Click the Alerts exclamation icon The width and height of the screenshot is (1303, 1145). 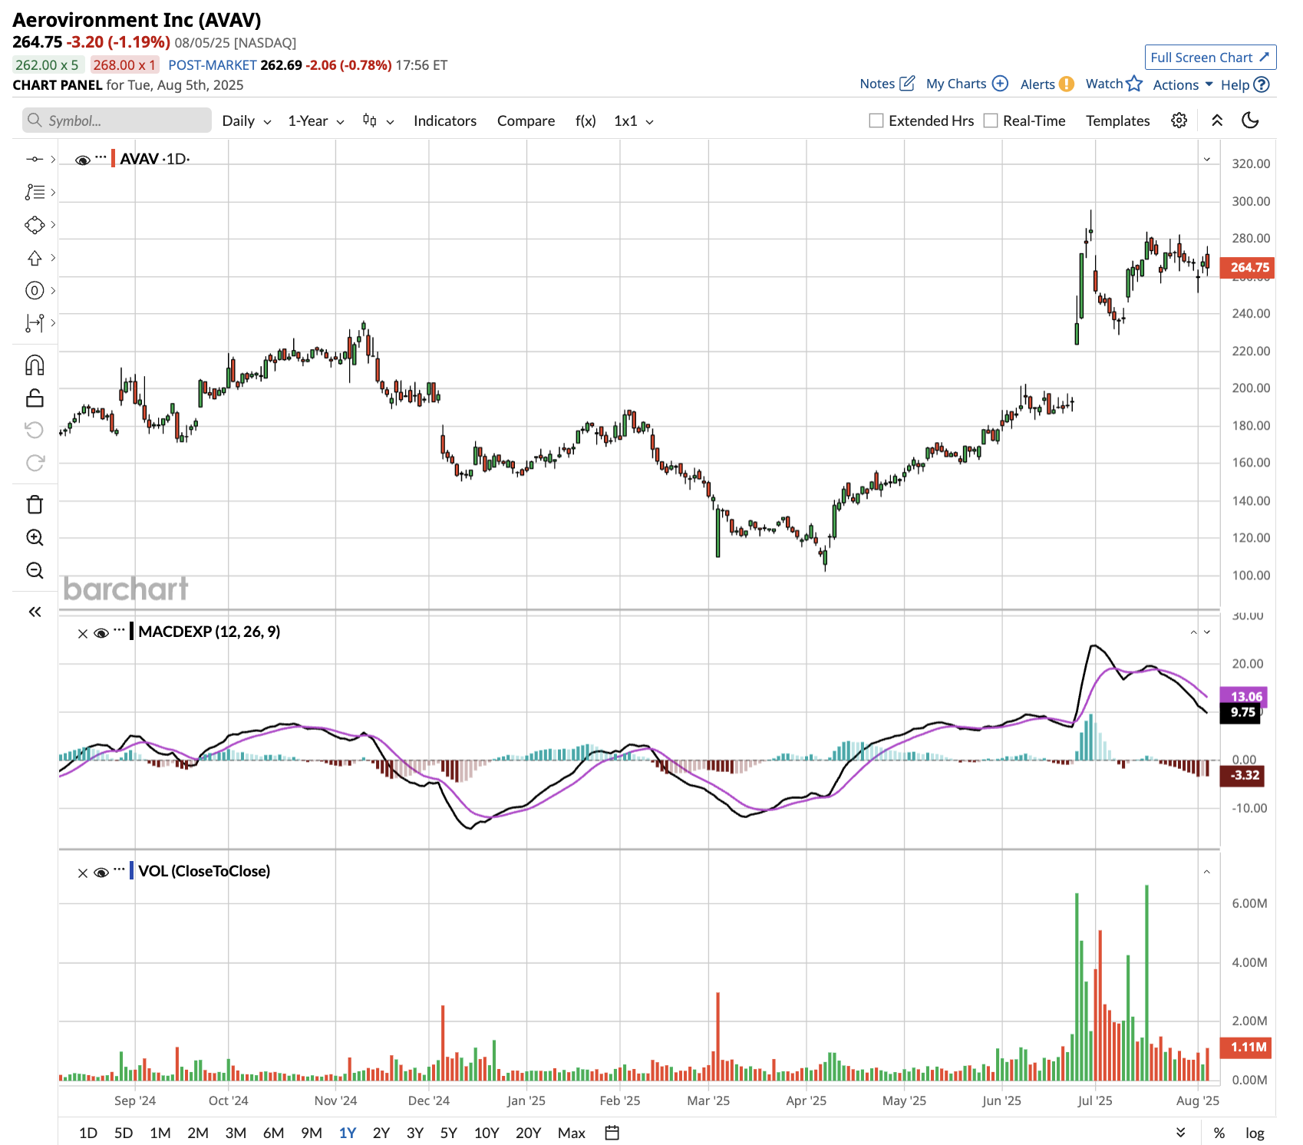tap(1067, 84)
